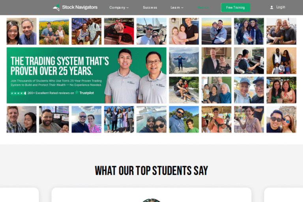Screen dimensions: 303x202
Task: Click the trading system green banner
Action: point(86,75)
